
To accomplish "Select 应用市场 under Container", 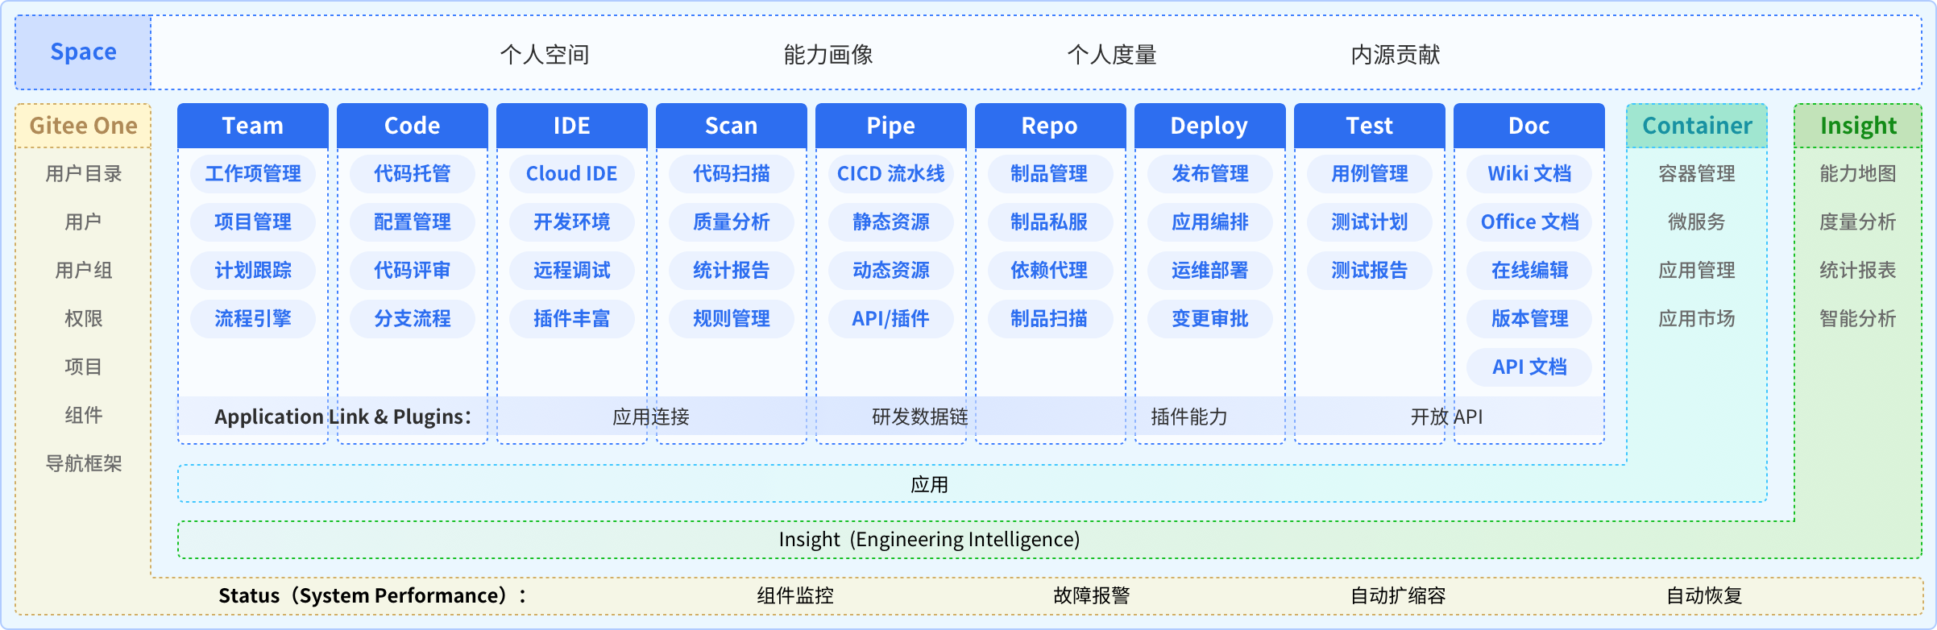I will 1697,319.
